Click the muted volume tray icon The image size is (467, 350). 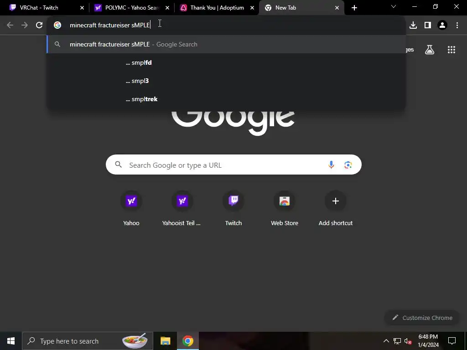click(408, 341)
